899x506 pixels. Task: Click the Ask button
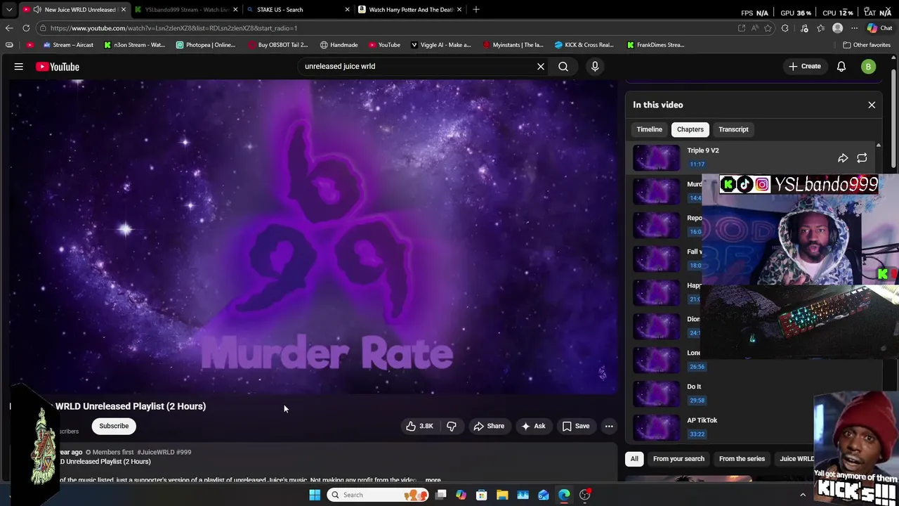pos(533,426)
